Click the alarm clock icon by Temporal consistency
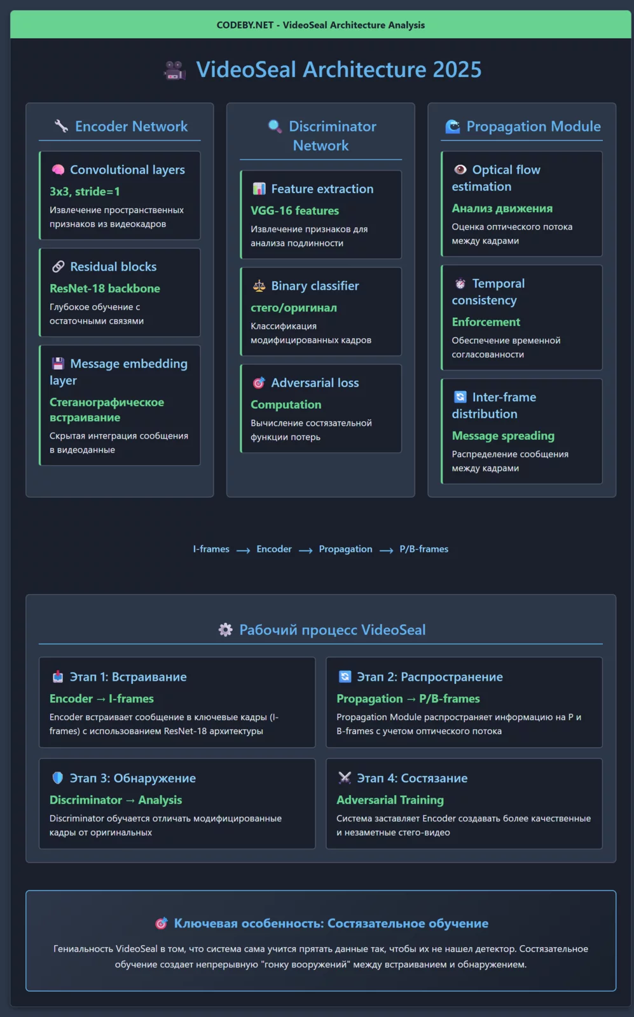The width and height of the screenshot is (634, 1017). [x=460, y=283]
